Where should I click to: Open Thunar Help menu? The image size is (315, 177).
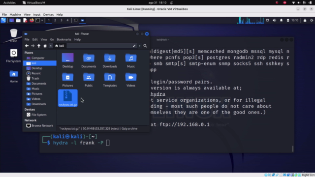77,39
